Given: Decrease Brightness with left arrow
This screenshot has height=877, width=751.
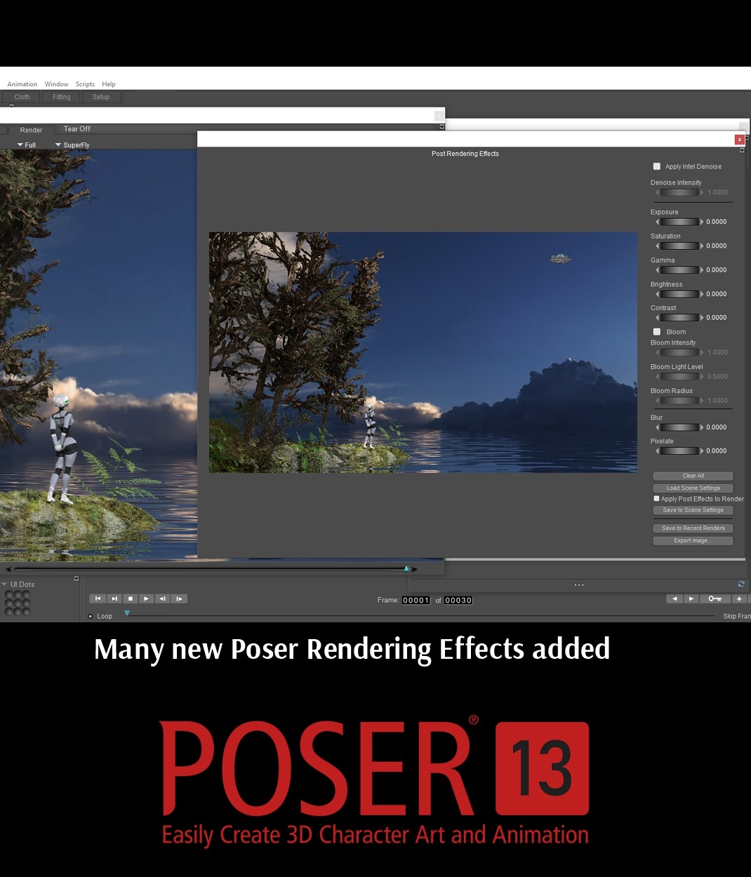Looking at the screenshot, I should coord(657,294).
